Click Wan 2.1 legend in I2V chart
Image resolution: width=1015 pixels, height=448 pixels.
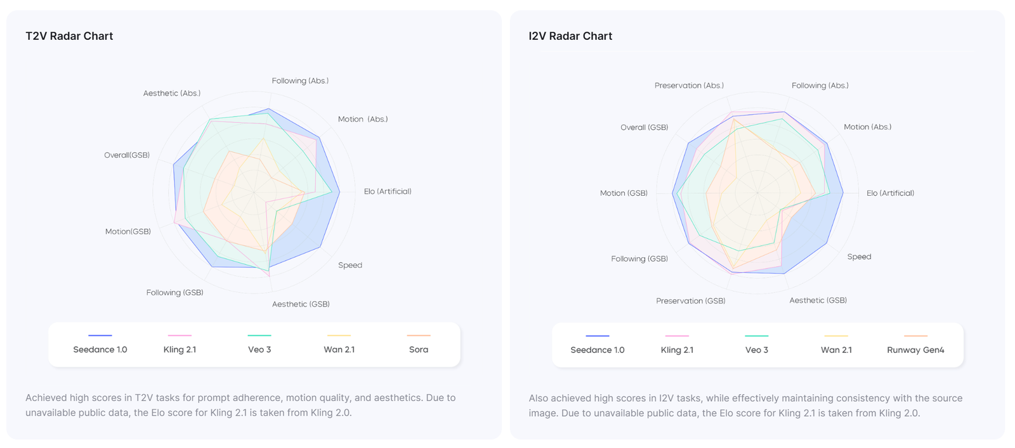coord(836,344)
